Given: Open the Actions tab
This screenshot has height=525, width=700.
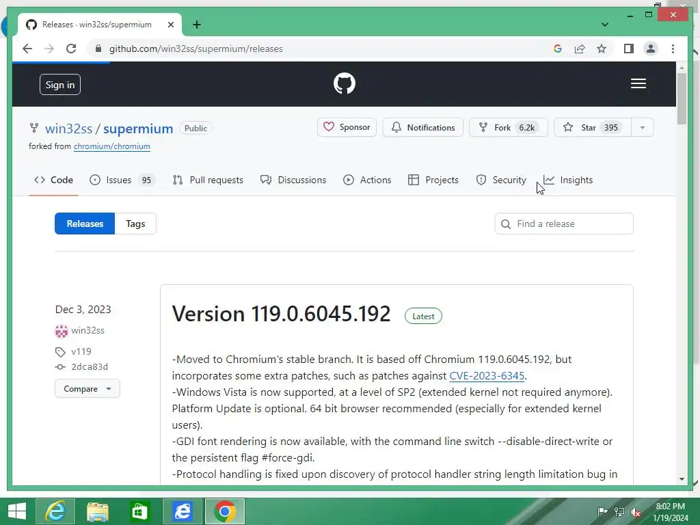Looking at the screenshot, I should [x=367, y=180].
